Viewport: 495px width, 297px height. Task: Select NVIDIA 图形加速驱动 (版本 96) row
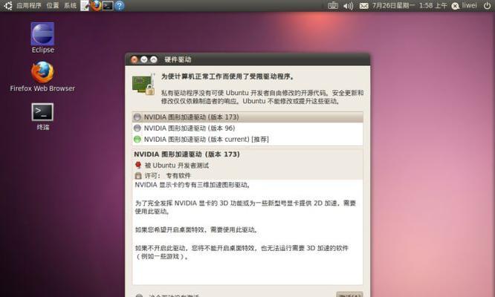pyautogui.click(x=247, y=128)
